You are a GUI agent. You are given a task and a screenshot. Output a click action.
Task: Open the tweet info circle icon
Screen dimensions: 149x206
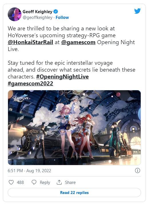point(138,170)
